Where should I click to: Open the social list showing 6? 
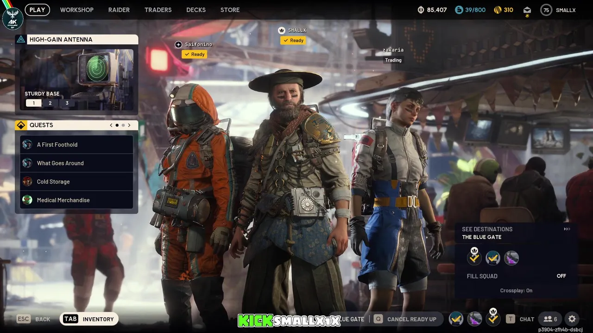(550, 319)
